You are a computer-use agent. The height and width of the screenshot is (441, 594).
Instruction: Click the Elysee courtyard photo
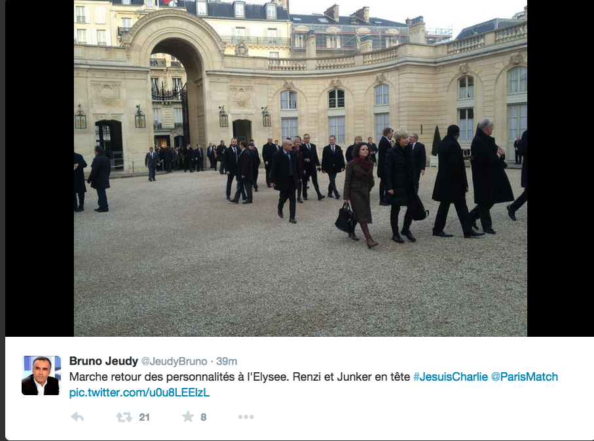pyautogui.click(x=301, y=168)
